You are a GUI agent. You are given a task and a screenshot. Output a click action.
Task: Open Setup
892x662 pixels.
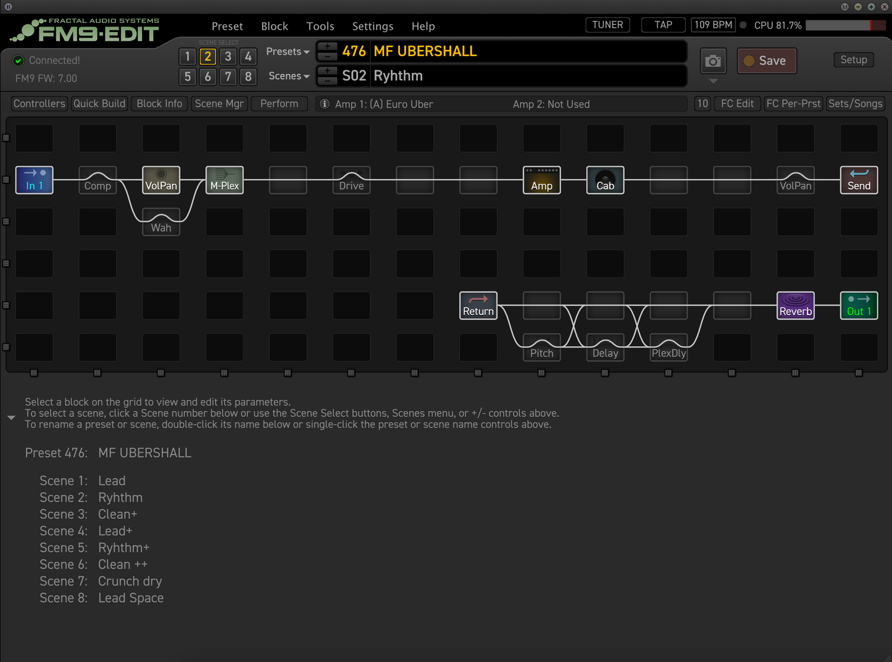[854, 60]
